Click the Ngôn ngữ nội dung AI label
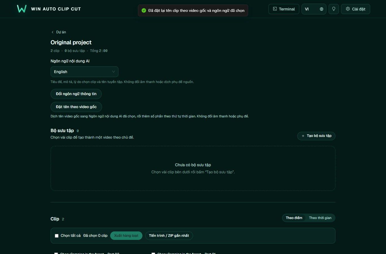 (x=70, y=61)
